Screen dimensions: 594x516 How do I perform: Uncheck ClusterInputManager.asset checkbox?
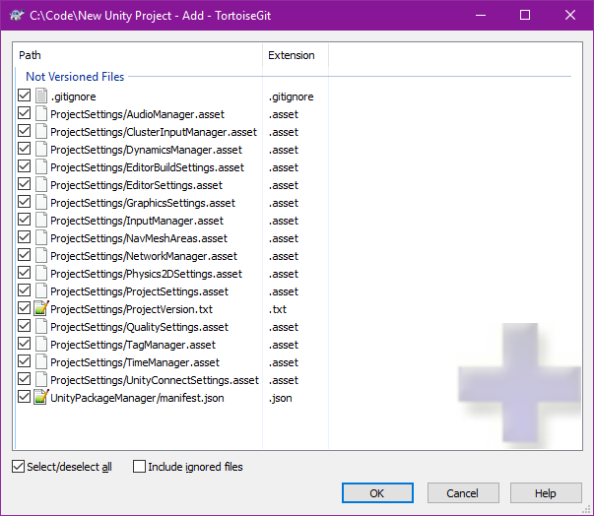point(24,131)
